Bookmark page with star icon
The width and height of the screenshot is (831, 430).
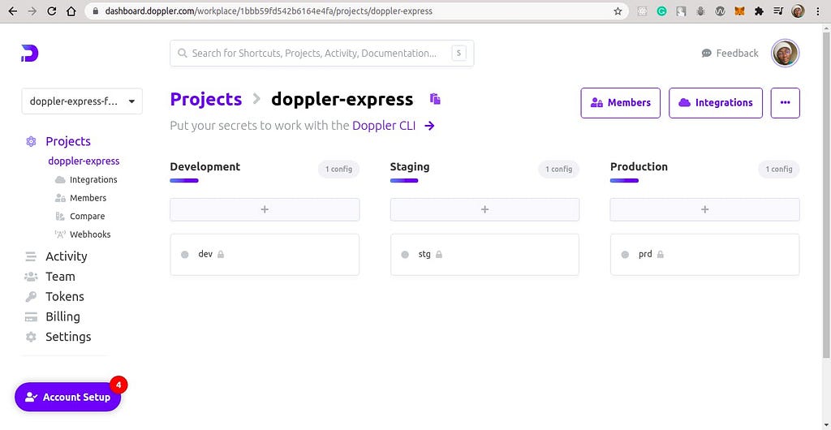click(x=618, y=11)
